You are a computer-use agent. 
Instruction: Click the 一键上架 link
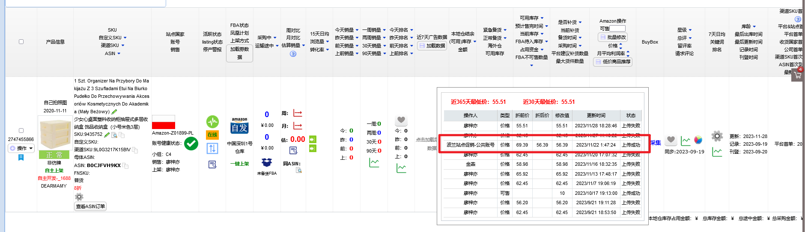tap(240, 164)
